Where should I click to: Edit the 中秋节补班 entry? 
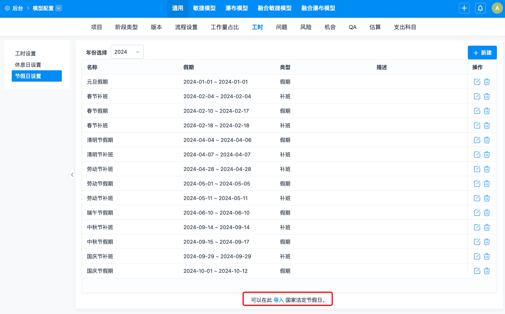click(x=477, y=227)
